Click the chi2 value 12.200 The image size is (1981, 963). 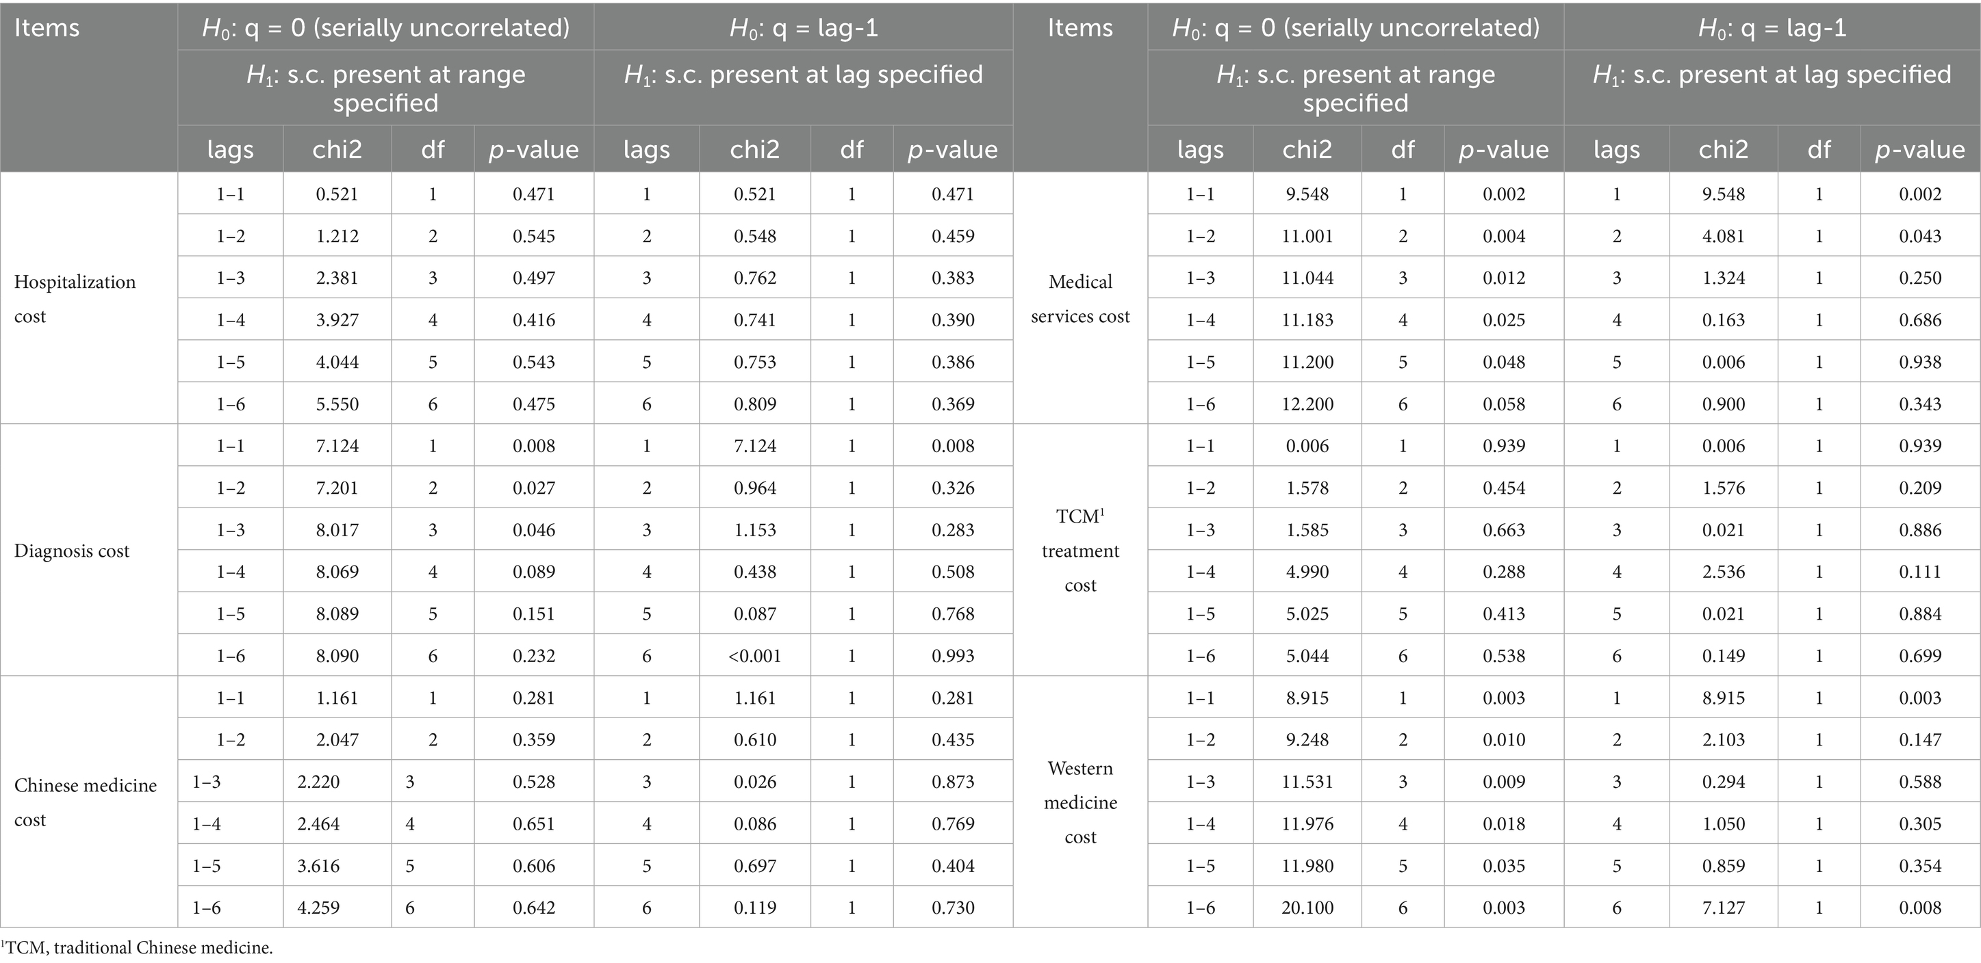1307,404
